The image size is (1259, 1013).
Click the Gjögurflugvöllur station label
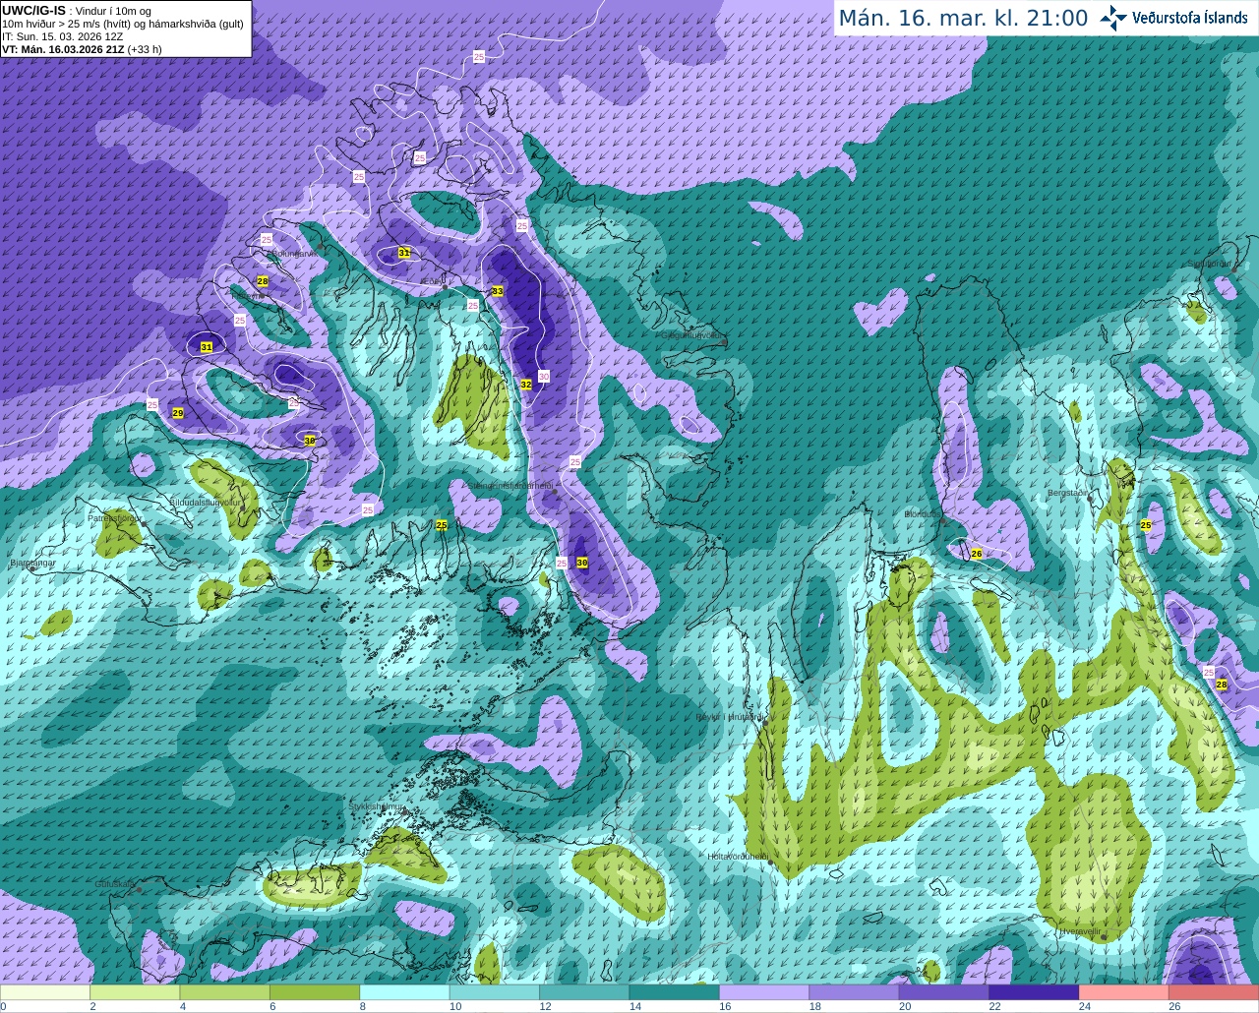[693, 334]
